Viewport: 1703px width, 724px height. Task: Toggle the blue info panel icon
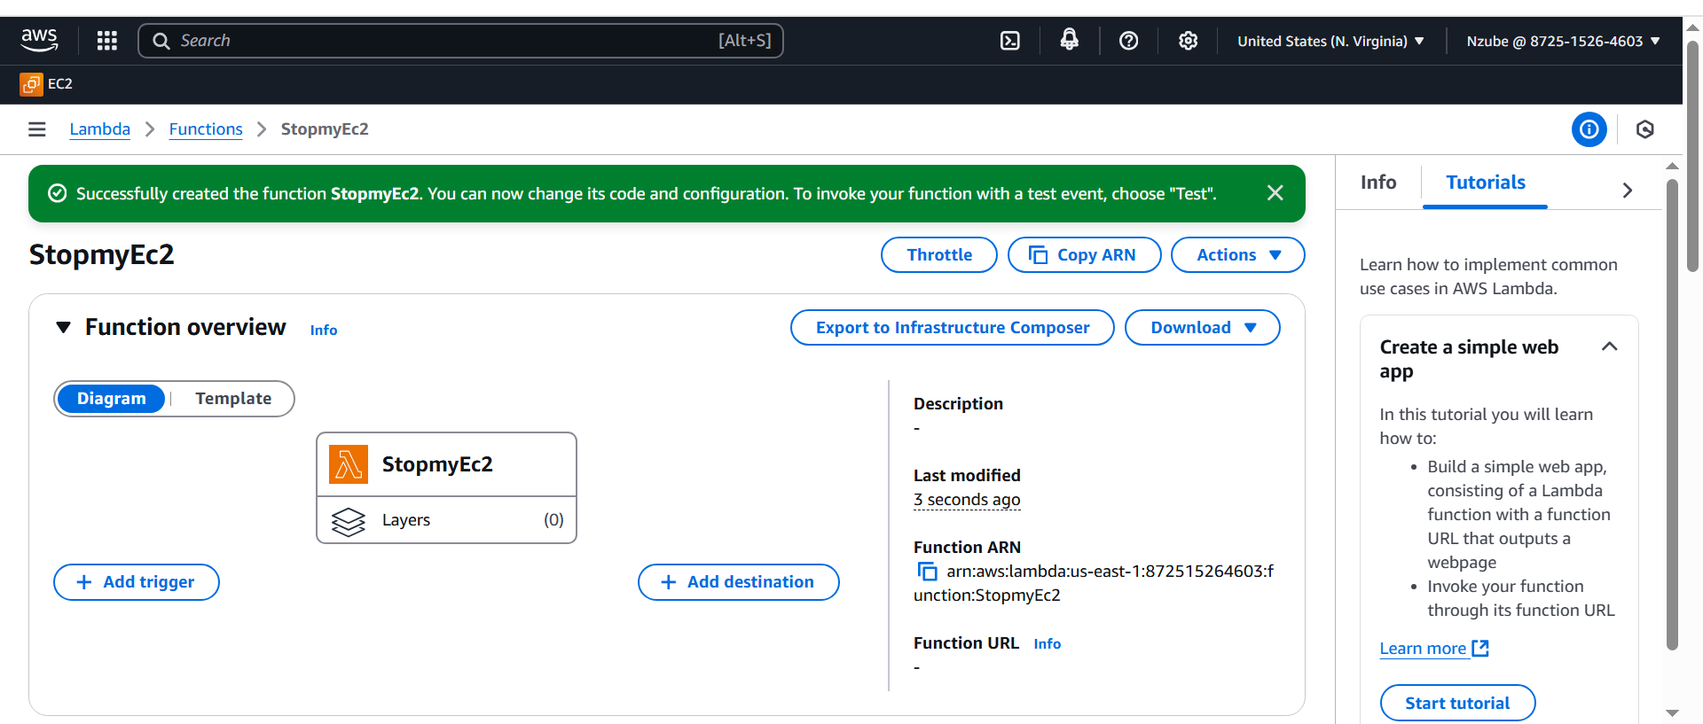click(x=1589, y=129)
